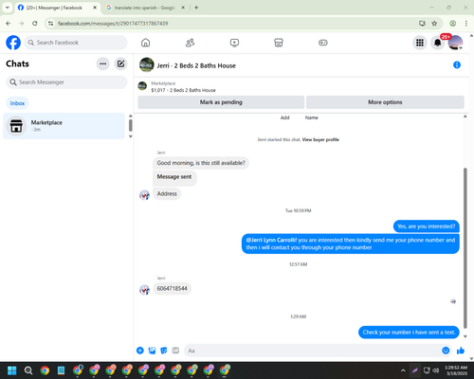Open Chats options three-dot button

click(x=103, y=63)
